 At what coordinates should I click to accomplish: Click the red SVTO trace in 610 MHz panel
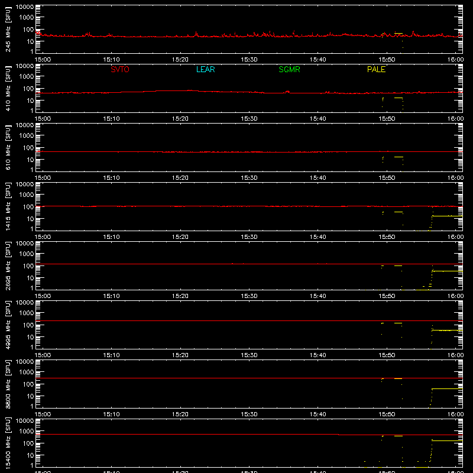point(249,152)
